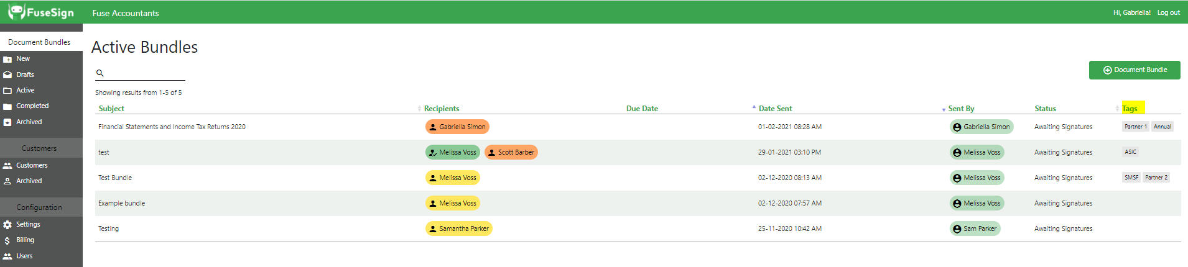1188x267 pixels.
Task: Select the Partner 1 tag
Action: point(1135,127)
